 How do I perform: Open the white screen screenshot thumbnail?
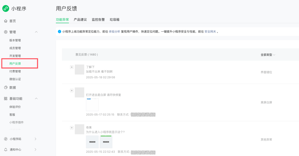pyautogui.click(x=92, y=105)
